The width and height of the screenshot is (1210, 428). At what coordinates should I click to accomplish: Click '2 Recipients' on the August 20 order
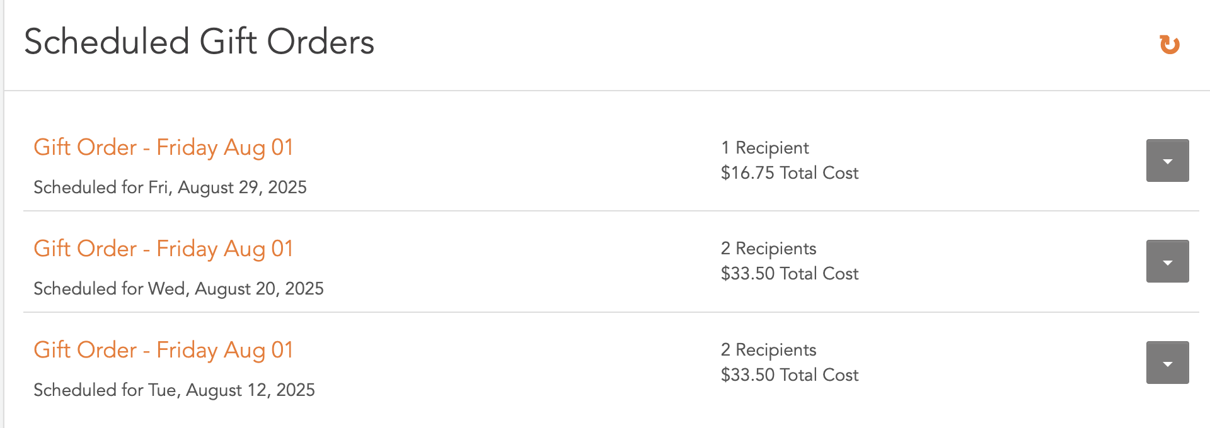(x=769, y=249)
